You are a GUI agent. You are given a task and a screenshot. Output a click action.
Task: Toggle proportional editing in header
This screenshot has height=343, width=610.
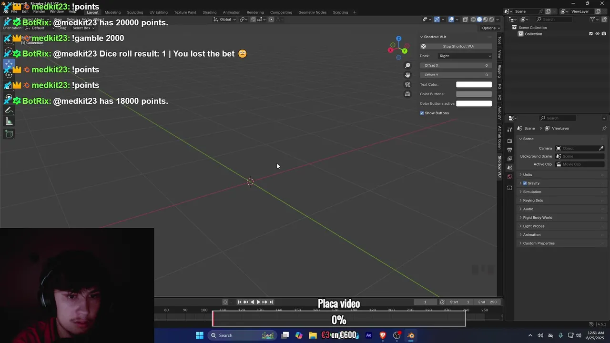[271, 20]
